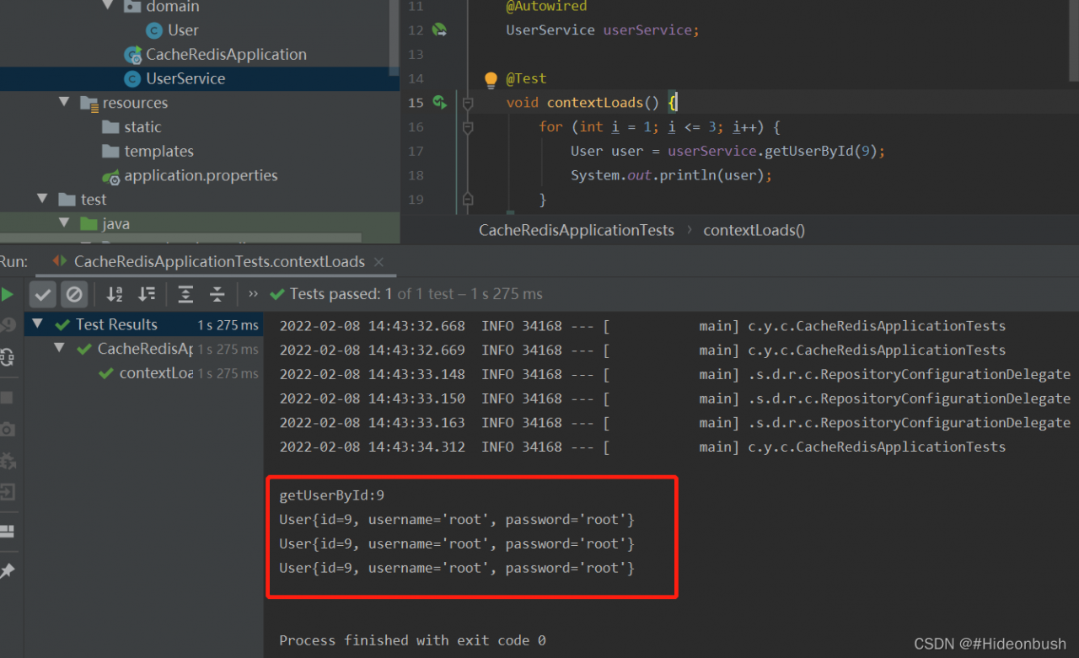Click the resources folder icon
This screenshot has height=658, width=1079.
(x=89, y=103)
